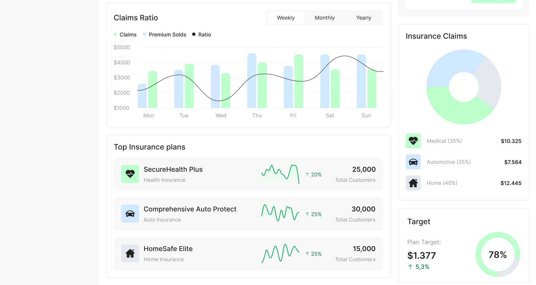The image size is (536, 285).
Task: Switch to the Monthly tab
Action: (324, 18)
